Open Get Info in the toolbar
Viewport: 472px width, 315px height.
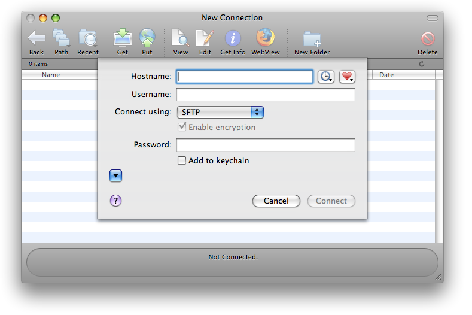233,39
